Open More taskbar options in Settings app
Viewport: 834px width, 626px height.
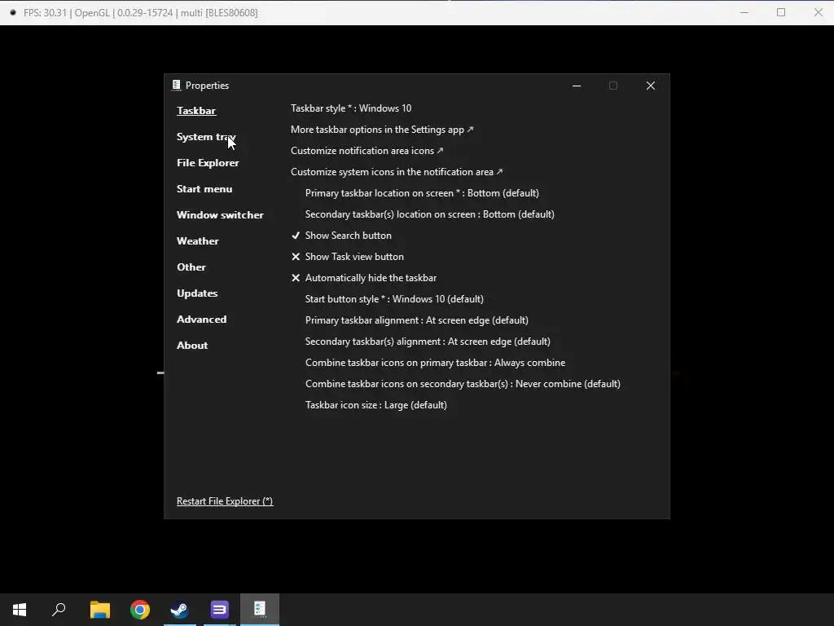coord(382,130)
